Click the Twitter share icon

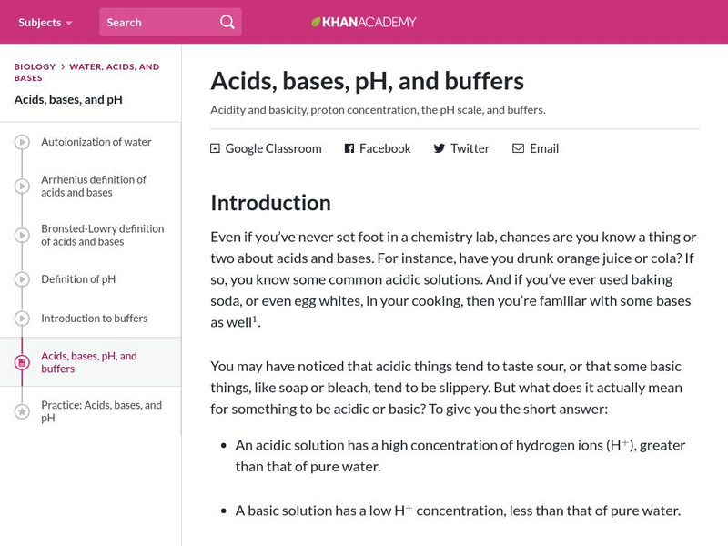pyautogui.click(x=438, y=148)
